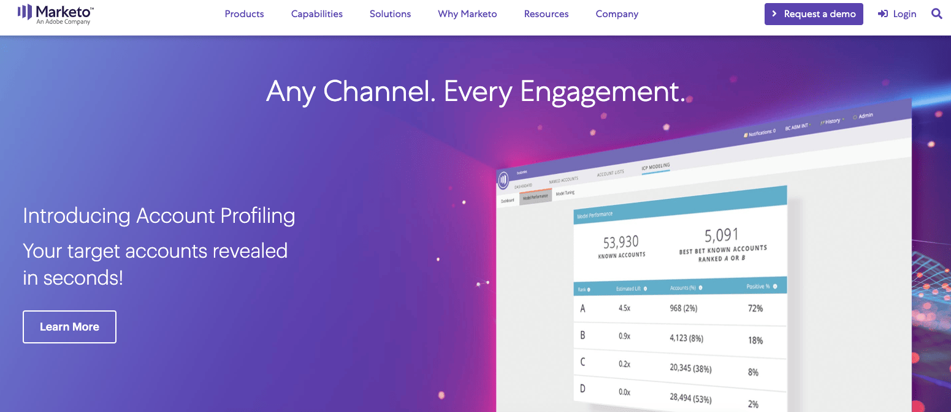This screenshot has height=412, width=951.
Task: Expand the Products navigation menu
Action: coord(244,14)
